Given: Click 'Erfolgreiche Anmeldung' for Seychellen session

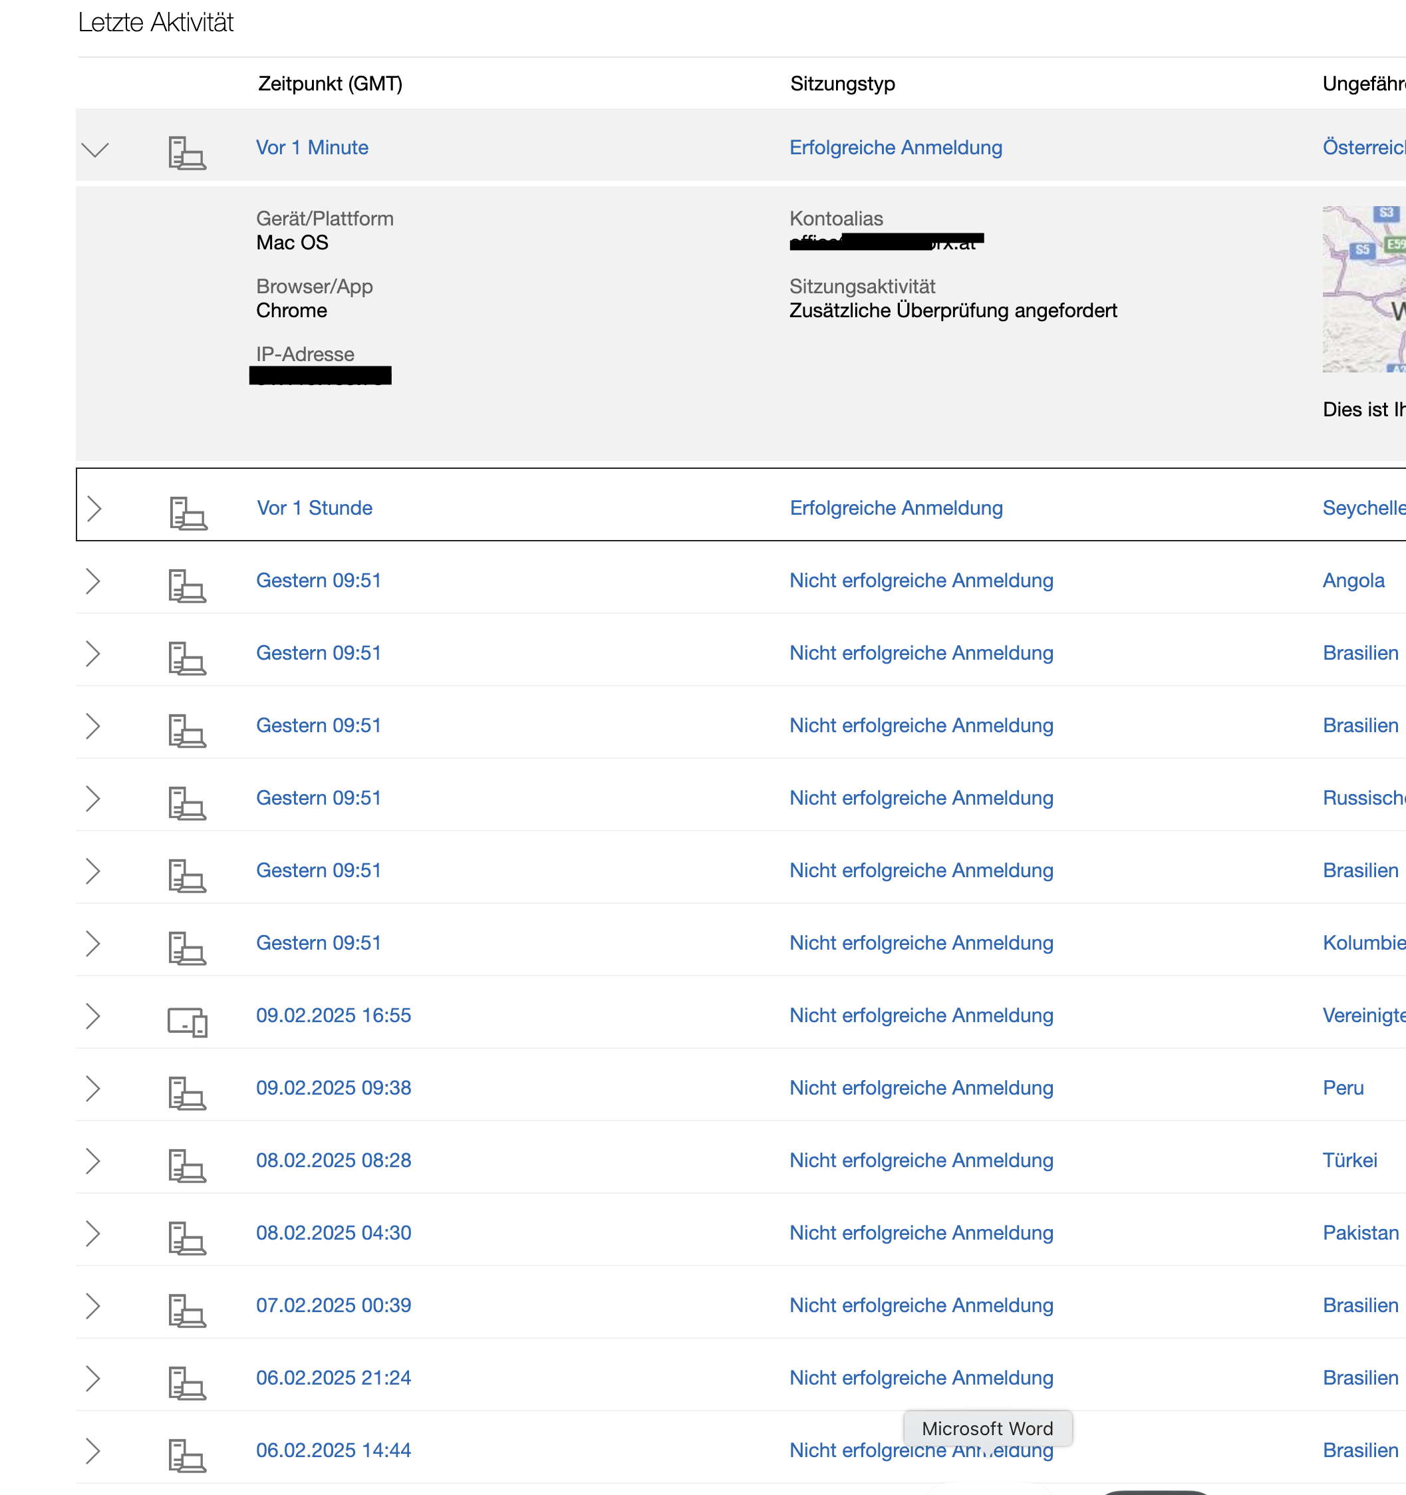Looking at the screenshot, I should pos(895,508).
